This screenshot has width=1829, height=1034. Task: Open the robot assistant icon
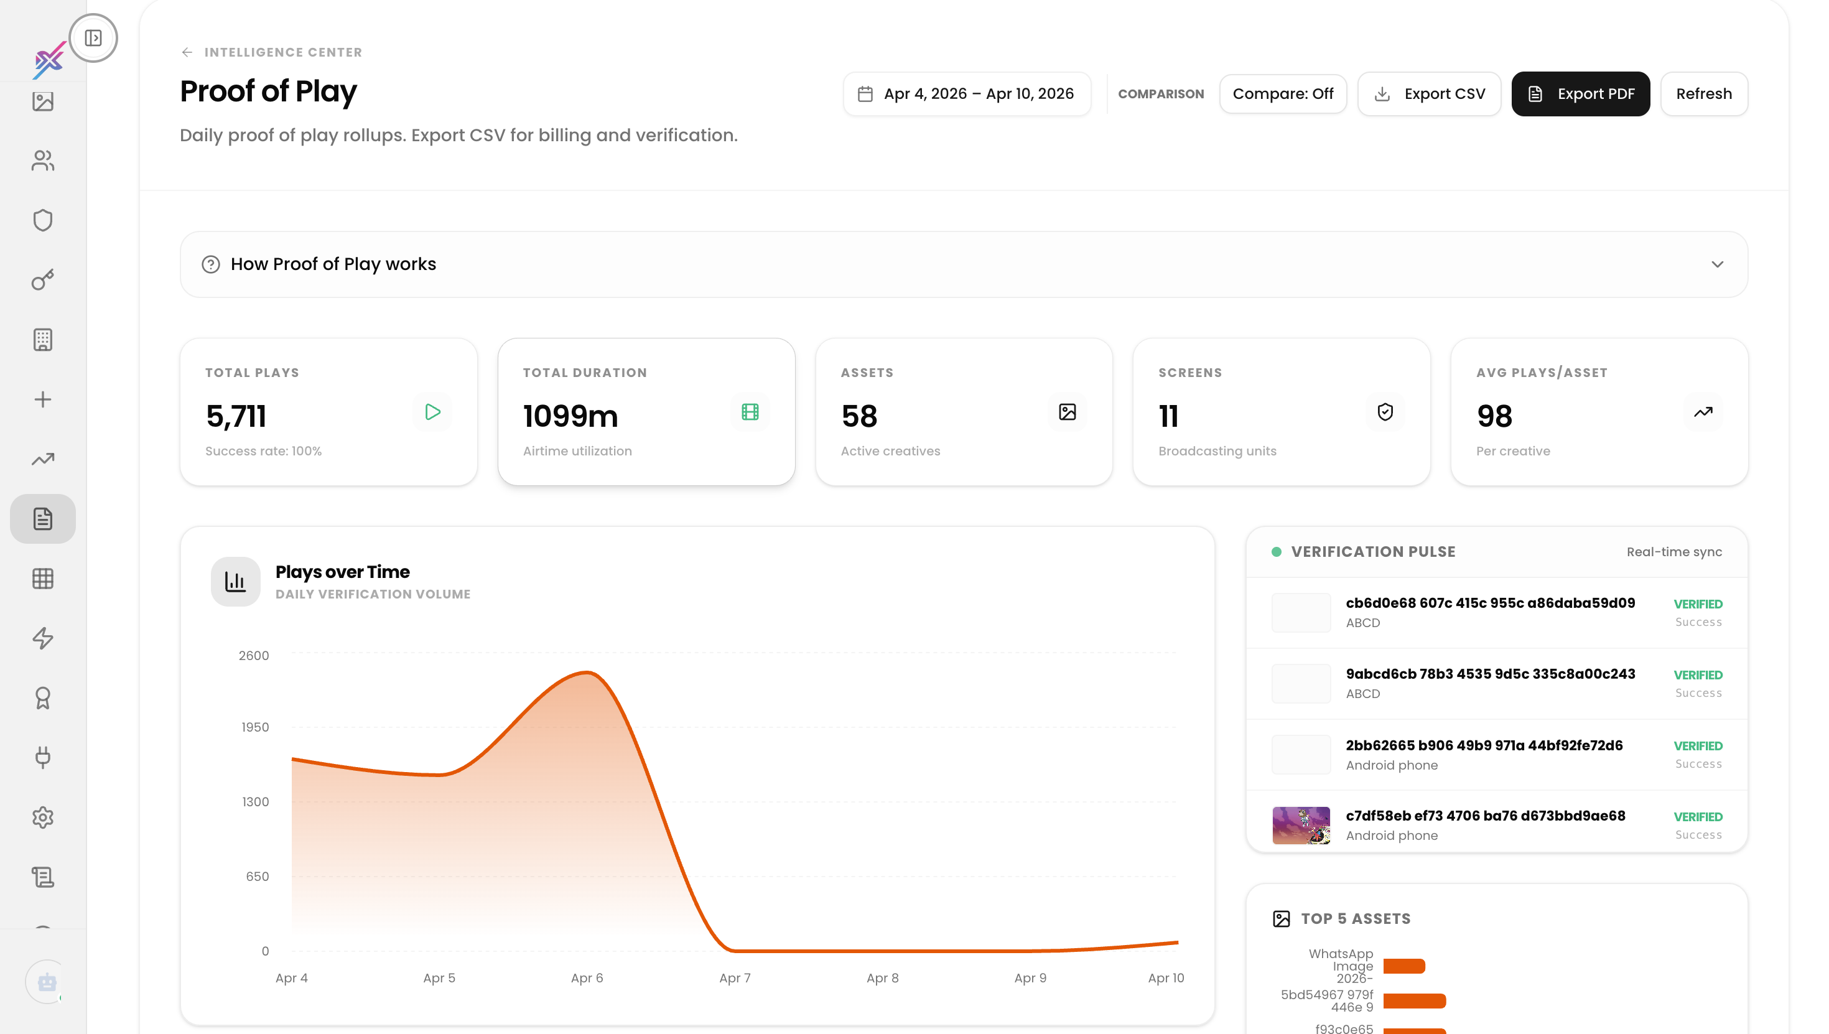[x=47, y=982]
